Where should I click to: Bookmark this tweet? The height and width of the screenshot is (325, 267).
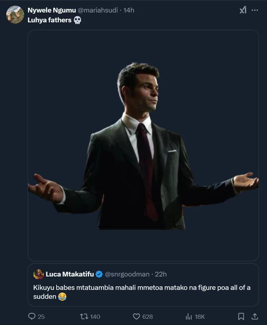click(x=241, y=316)
